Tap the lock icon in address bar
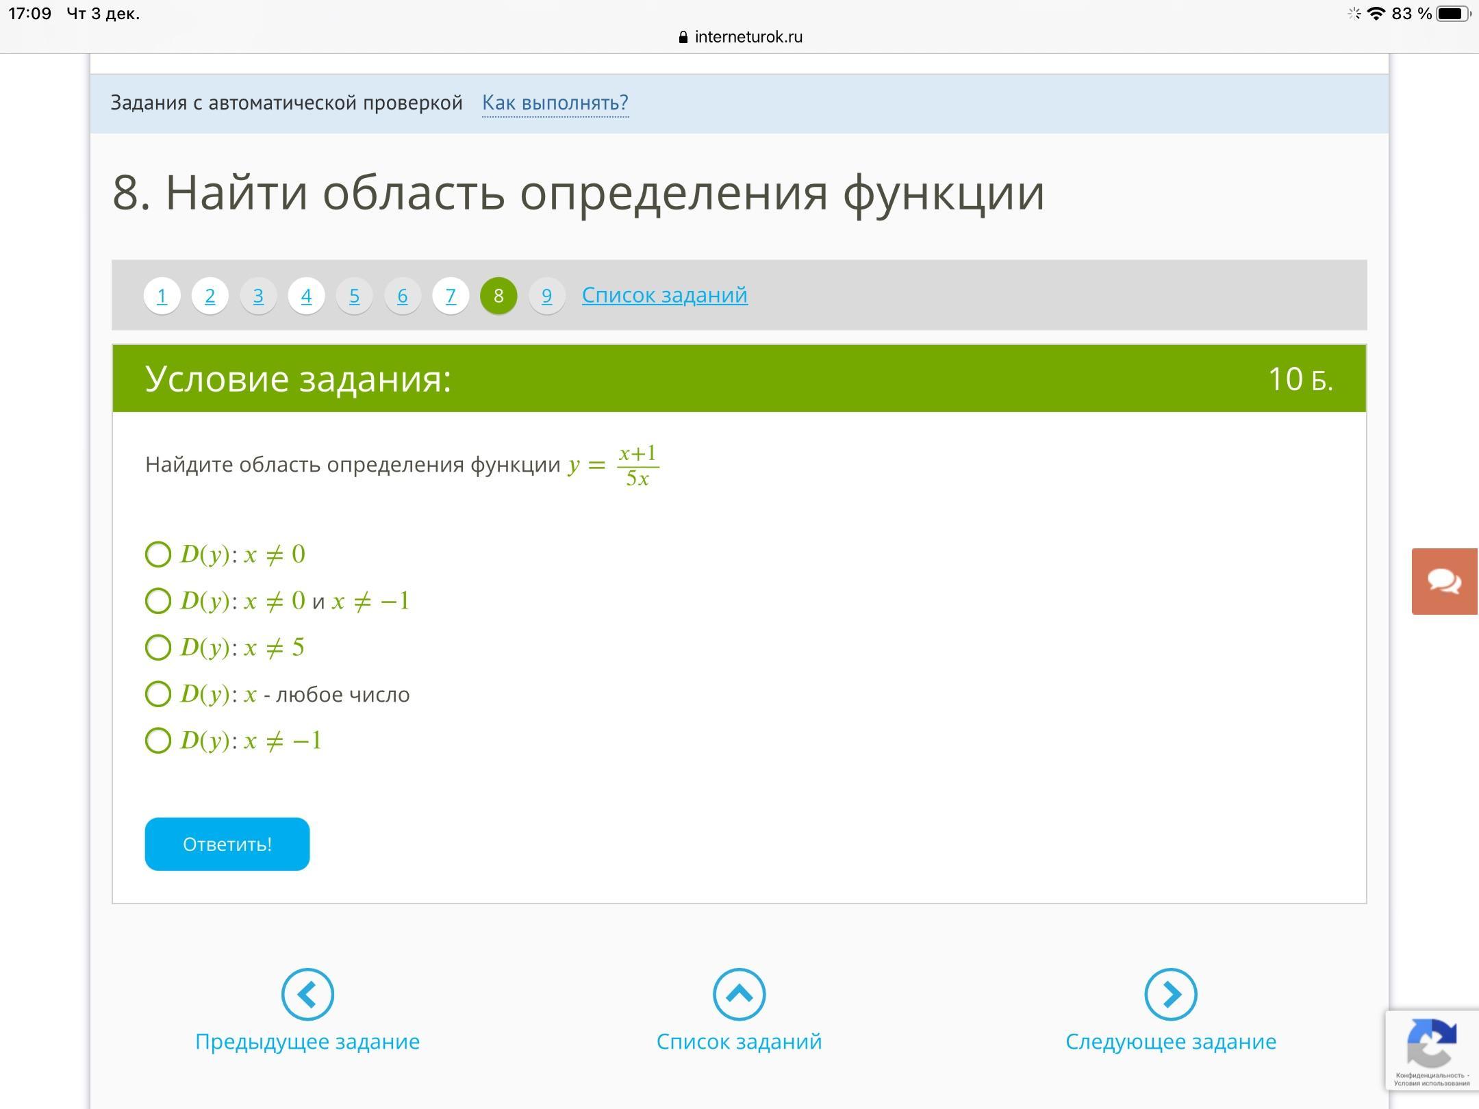 [x=683, y=38]
